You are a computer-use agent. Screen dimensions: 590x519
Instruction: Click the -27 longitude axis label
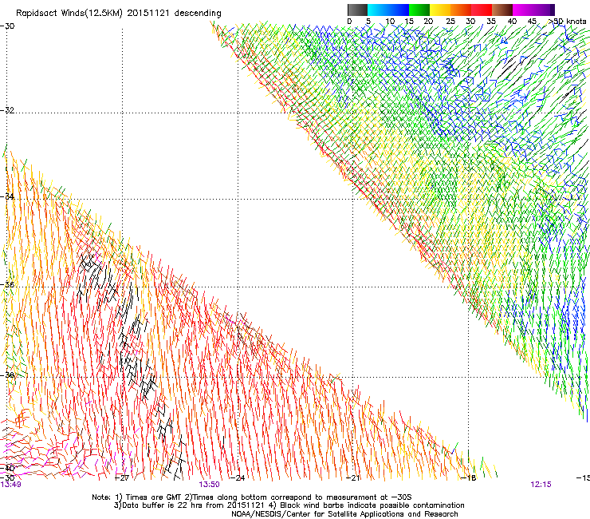[121, 478]
